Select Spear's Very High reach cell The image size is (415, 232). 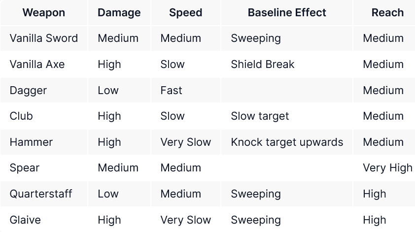coord(387,168)
